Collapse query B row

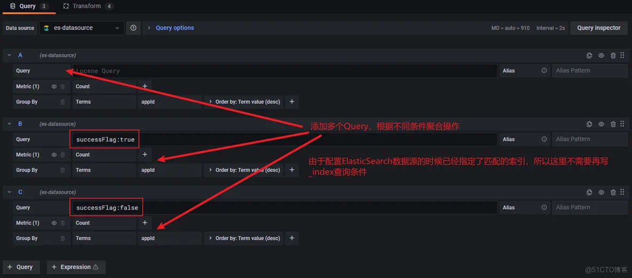point(9,124)
